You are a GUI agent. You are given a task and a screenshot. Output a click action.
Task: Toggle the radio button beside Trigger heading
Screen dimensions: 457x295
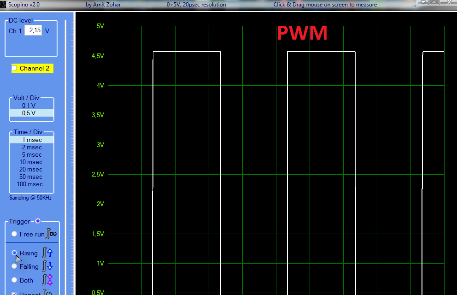(38, 221)
